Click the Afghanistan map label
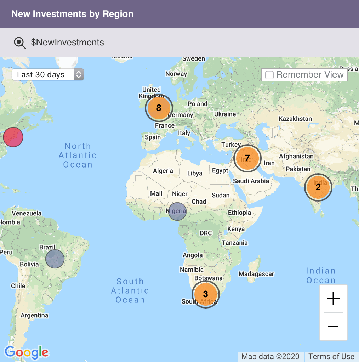This screenshot has width=359, height=362. (x=296, y=156)
